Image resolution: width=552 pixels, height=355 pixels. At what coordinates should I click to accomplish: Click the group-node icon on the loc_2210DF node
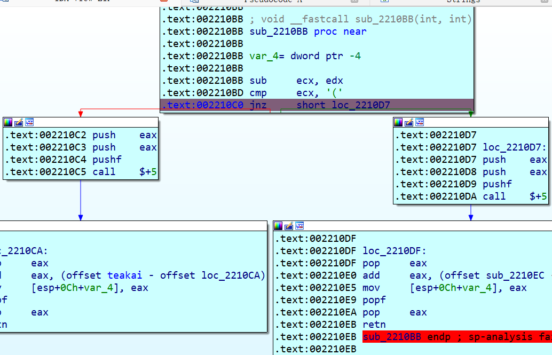pyautogui.click(x=300, y=226)
